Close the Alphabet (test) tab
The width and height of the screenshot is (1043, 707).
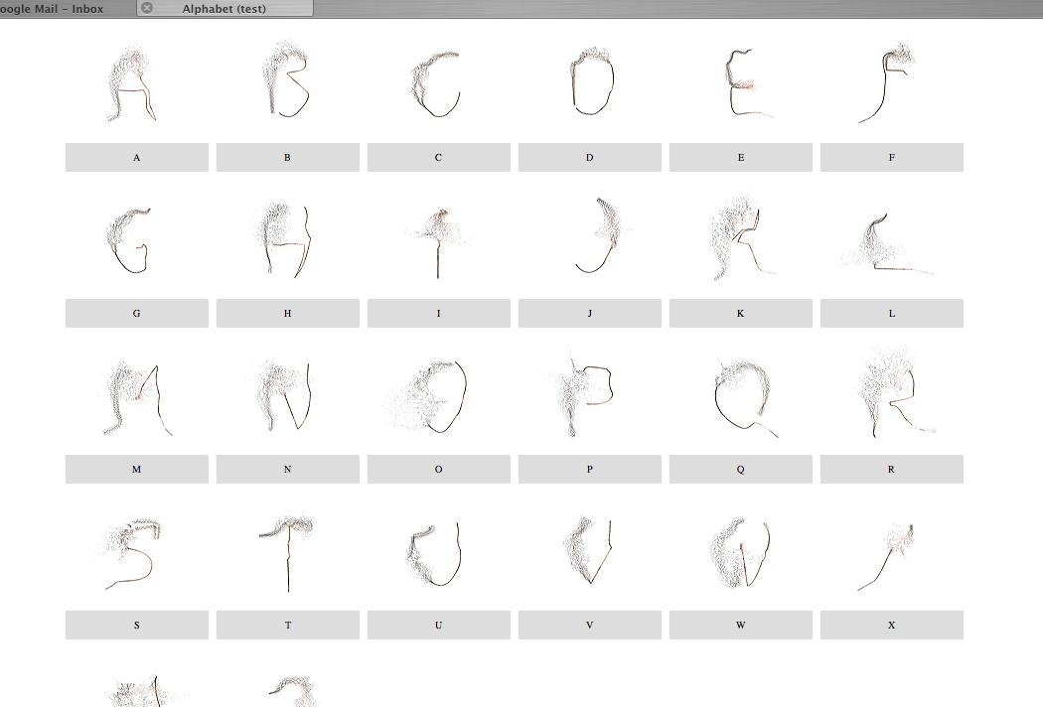147,8
